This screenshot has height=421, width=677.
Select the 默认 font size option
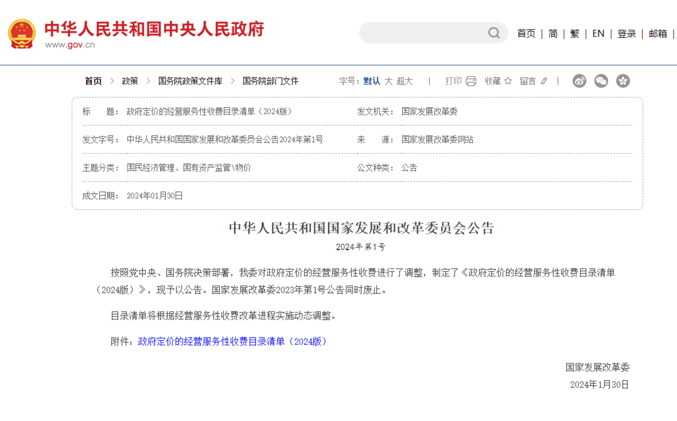(x=371, y=81)
